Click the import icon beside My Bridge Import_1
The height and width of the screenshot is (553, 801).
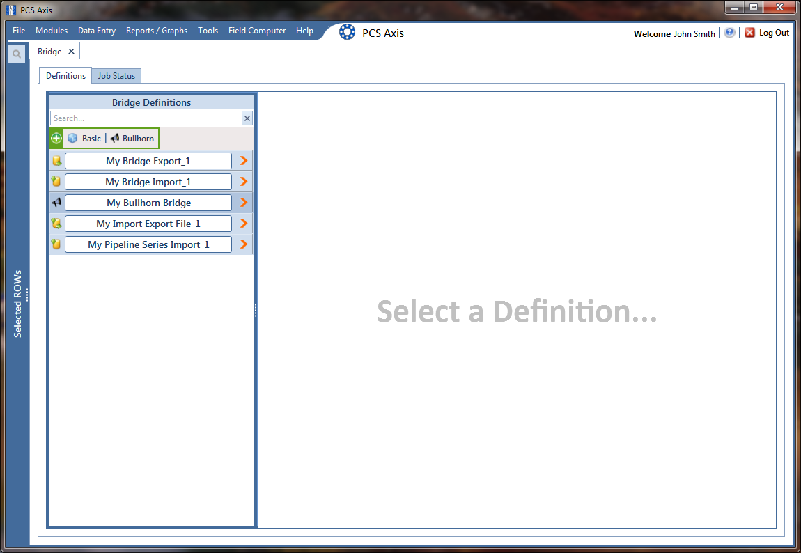(x=56, y=182)
